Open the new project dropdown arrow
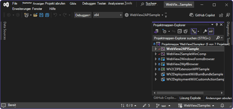 (x=31, y=15)
